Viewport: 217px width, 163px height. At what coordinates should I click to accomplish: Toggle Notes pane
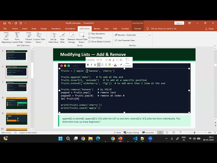coord(117,132)
